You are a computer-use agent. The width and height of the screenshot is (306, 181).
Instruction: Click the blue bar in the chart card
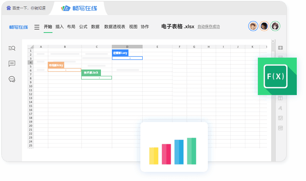click(x=179, y=152)
